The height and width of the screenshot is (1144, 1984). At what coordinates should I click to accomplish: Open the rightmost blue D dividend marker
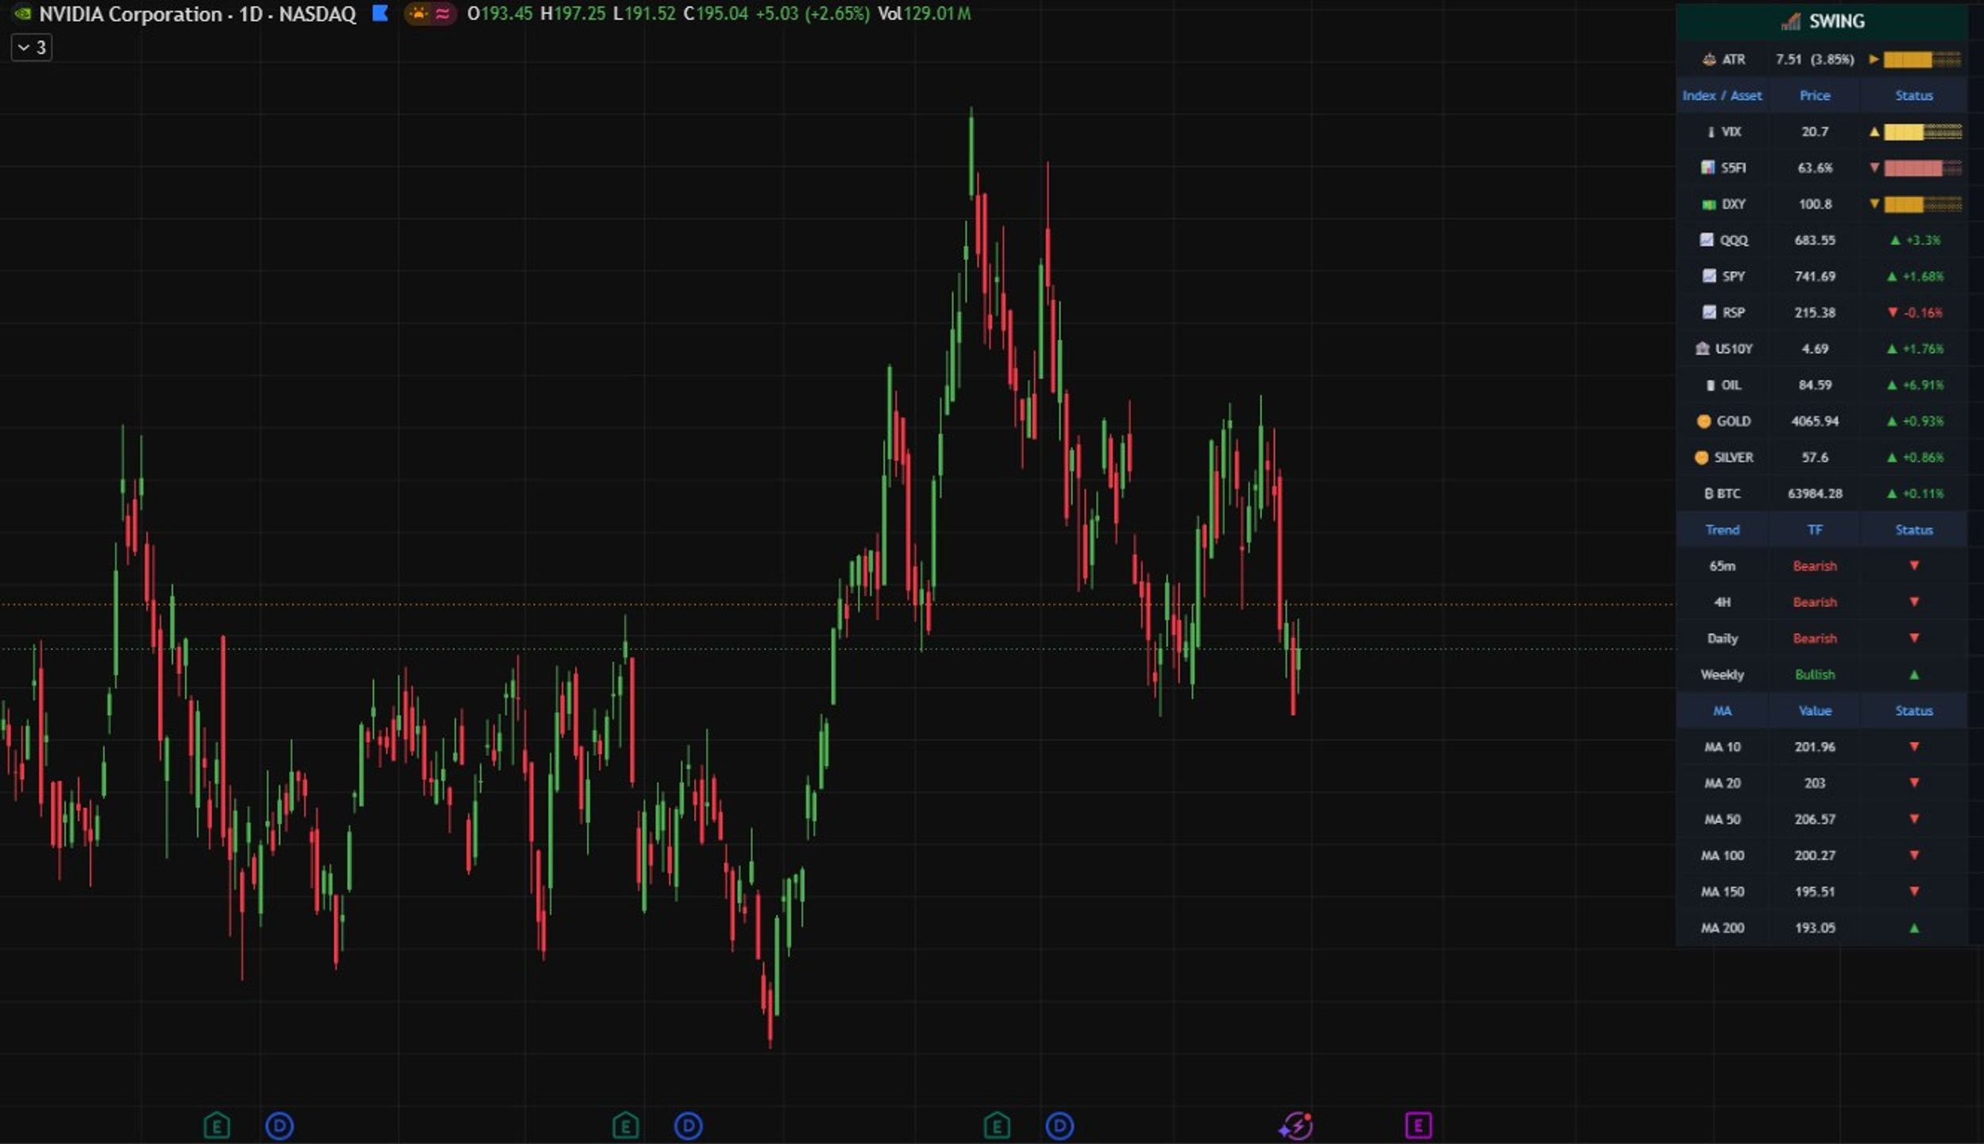click(x=1060, y=1126)
